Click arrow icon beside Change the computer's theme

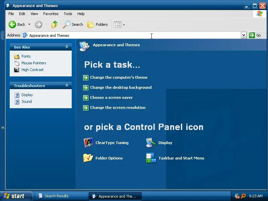click(x=86, y=78)
